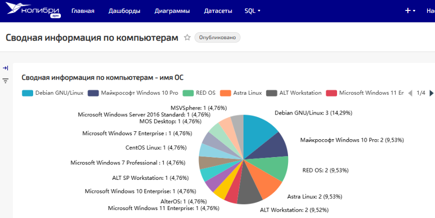Click label Microsoft Windows 11 Enterprise: 1 (4,76%)

click(x=163, y=208)
